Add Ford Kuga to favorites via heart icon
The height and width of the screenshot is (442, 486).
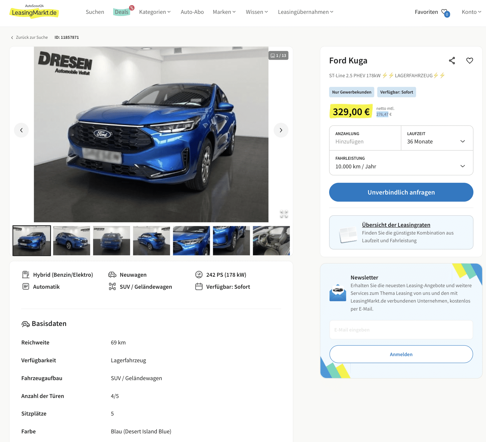click(469, 61)
